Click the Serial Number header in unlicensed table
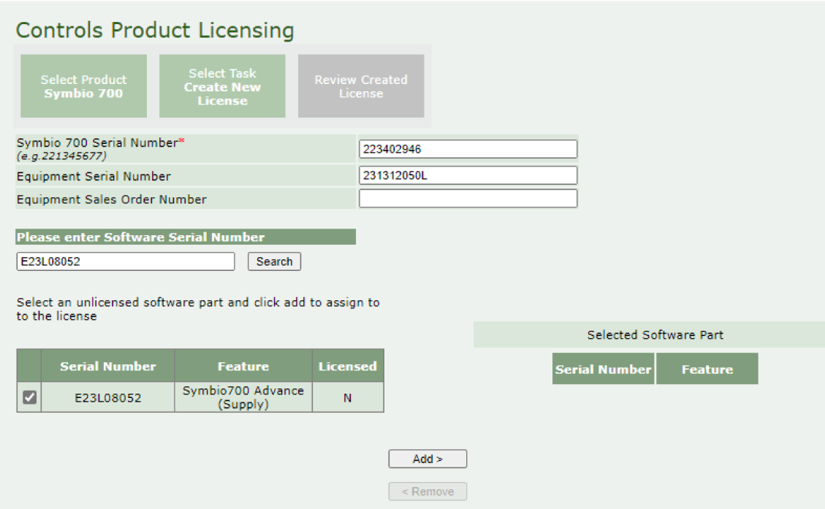Screen dimensions: 825x509 click(108, 366)
